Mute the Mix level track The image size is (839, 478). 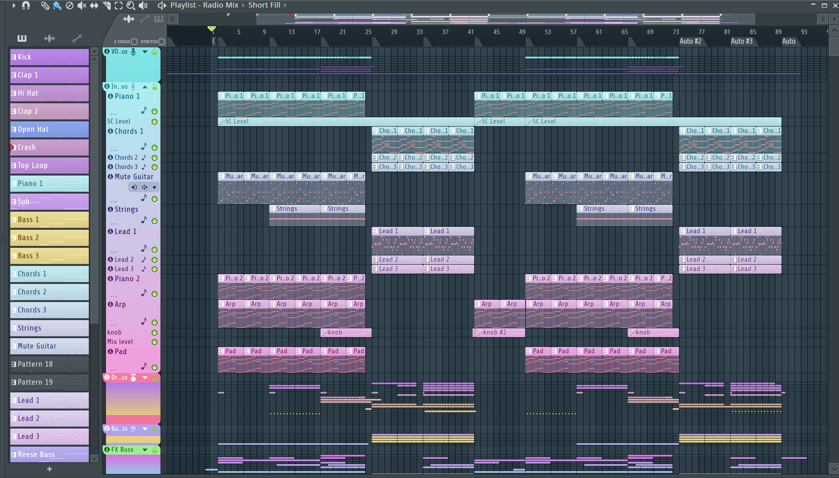coord(154,342)
